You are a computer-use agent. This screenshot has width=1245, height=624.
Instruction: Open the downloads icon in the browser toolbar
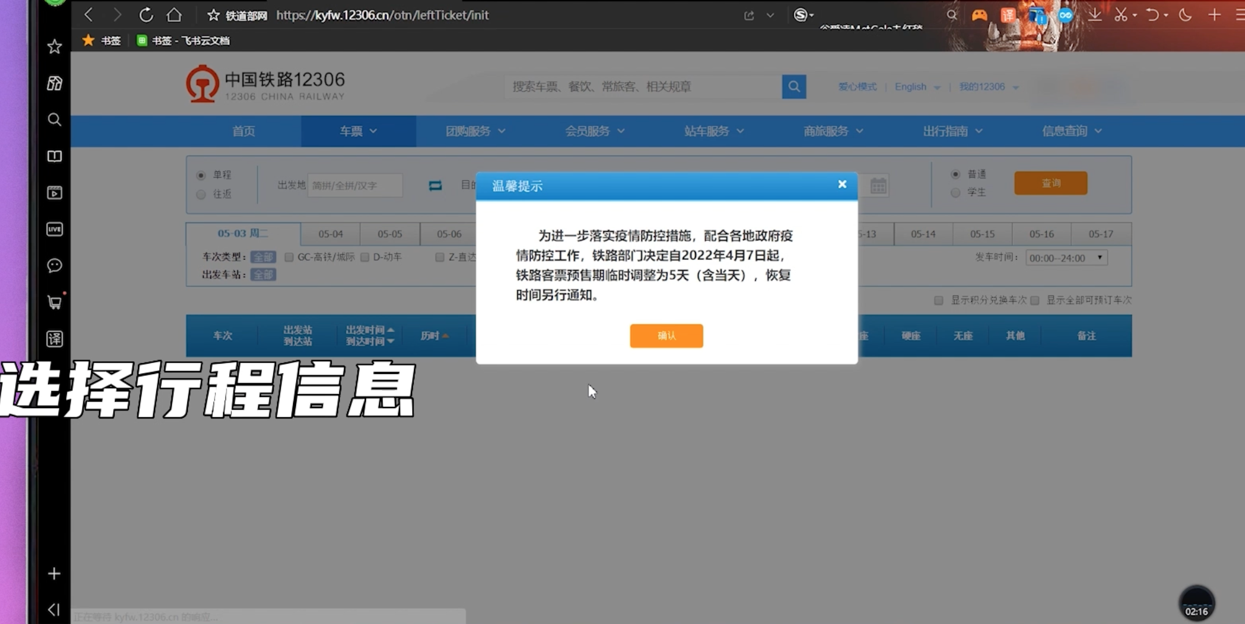(x=1096, y=15)
